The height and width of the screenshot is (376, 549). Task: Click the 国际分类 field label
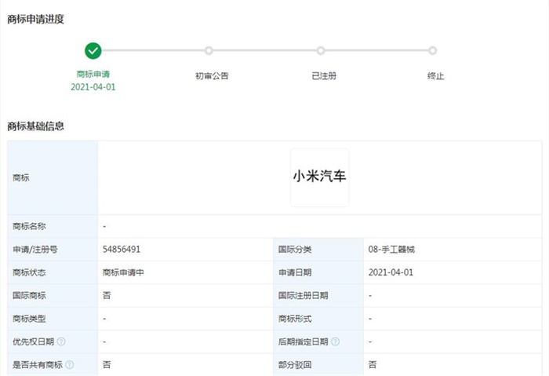pyautogui.click(x=295, y=250)
